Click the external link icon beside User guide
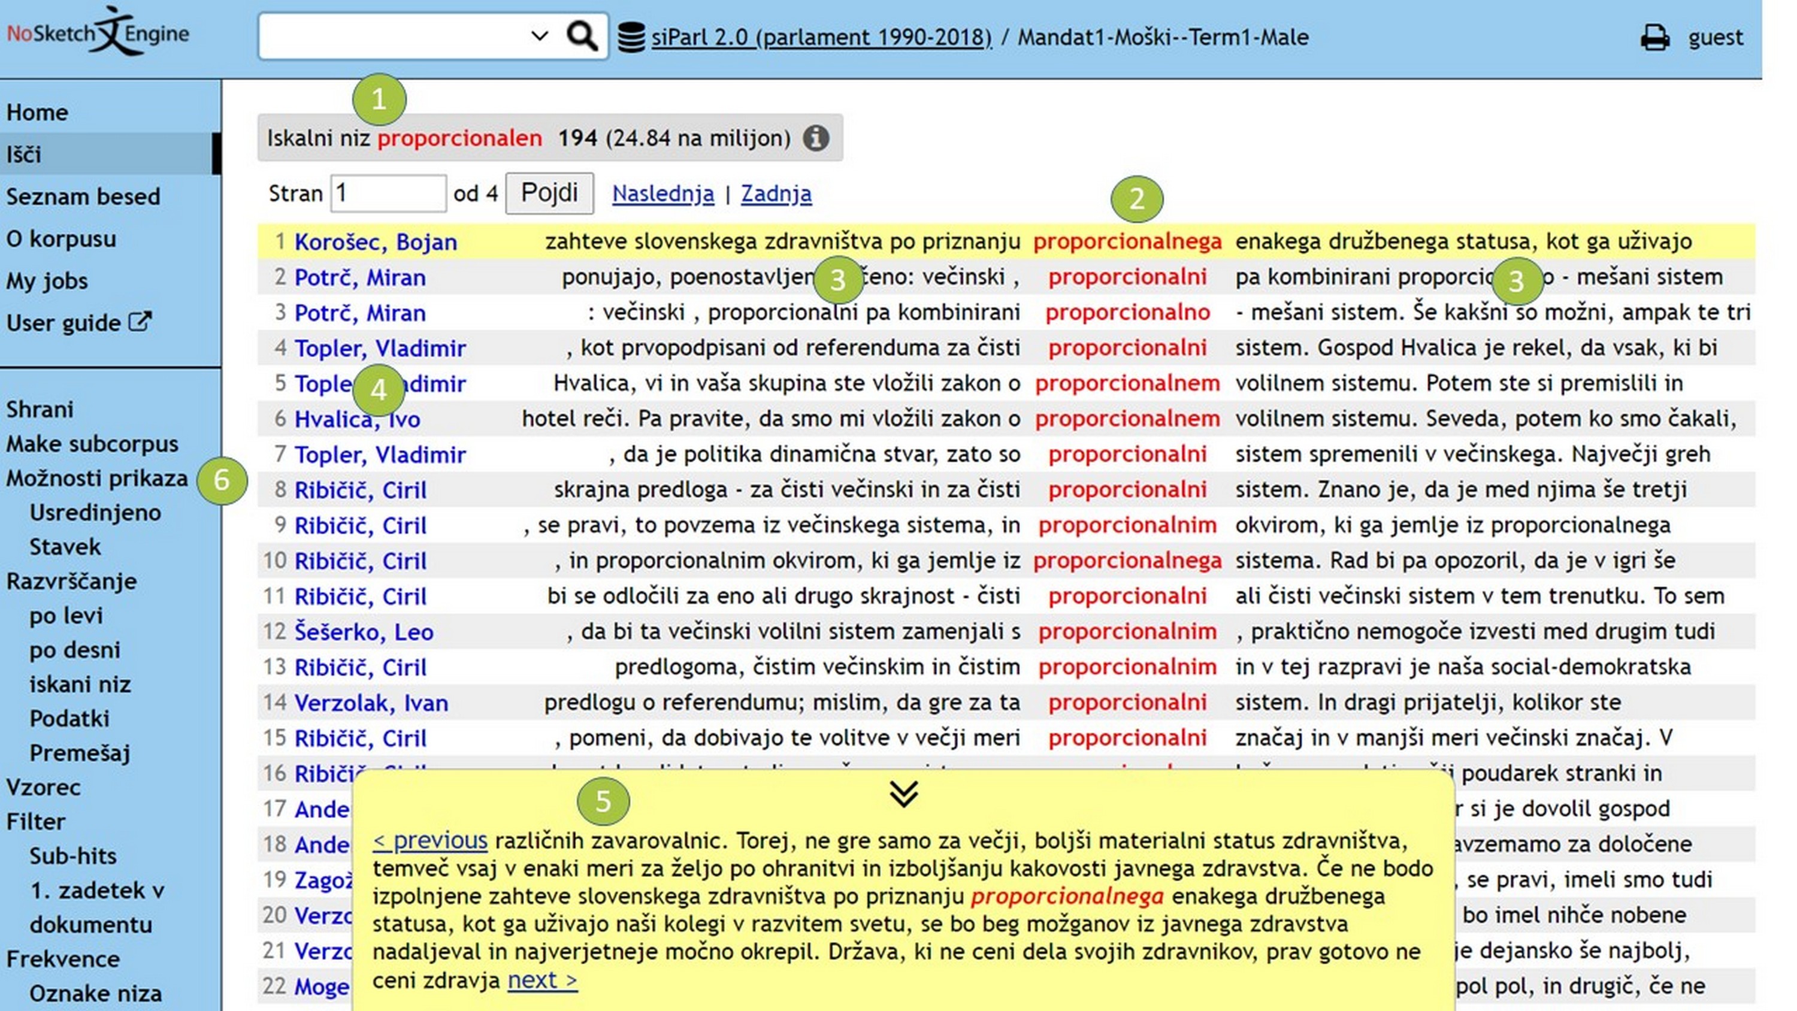1797x1011 pixels. (x=140, y=320)
